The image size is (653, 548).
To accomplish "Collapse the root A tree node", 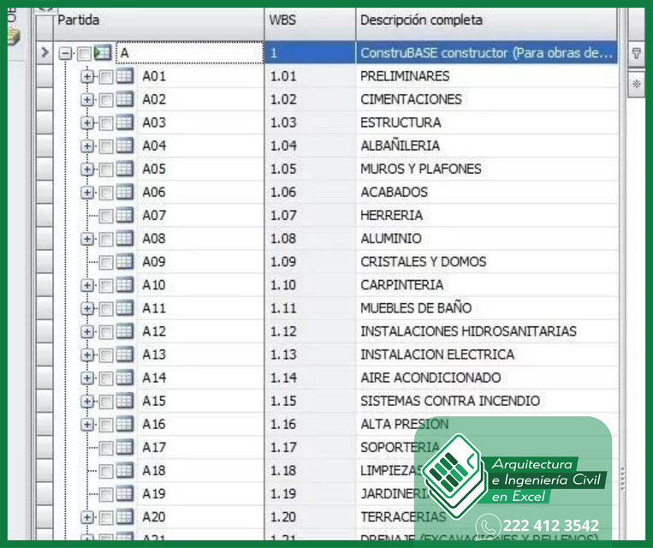I will pos(66,53).
